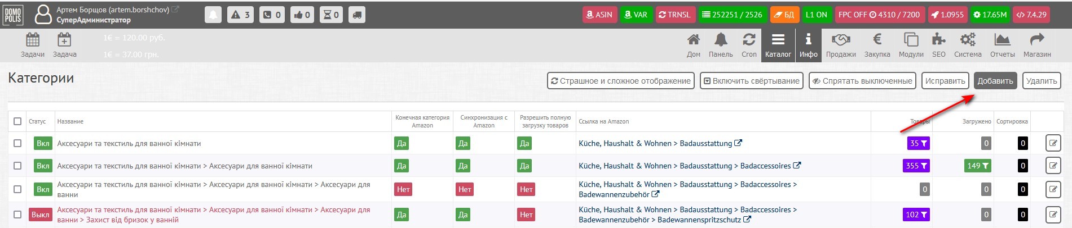Open the Продажи menu
Viewport: 1072px width, 228px height.
[841, 45]
